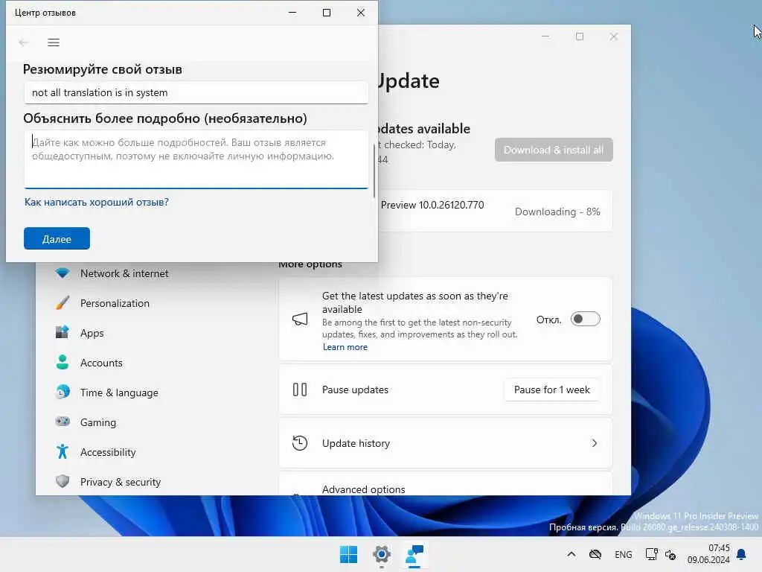This screenshot has height=572, width=762.
Task: Open Advanced options row
Action: pos(445,484)
